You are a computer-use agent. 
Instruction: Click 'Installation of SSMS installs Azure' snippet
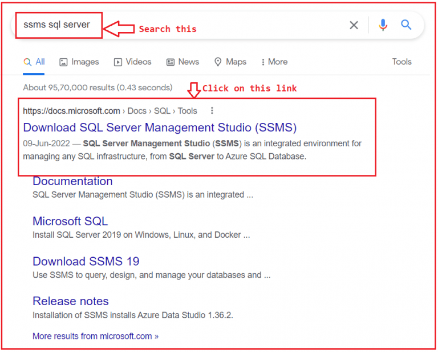click(x=133, y=315)
